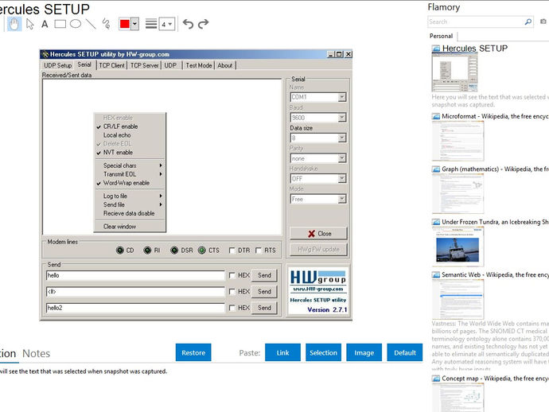Toggle the DTR checkbox
Viewport: 549px width, 412px height.
coord(232,251)
